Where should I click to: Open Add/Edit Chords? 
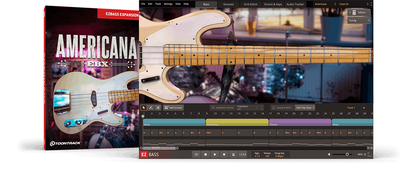222,108
